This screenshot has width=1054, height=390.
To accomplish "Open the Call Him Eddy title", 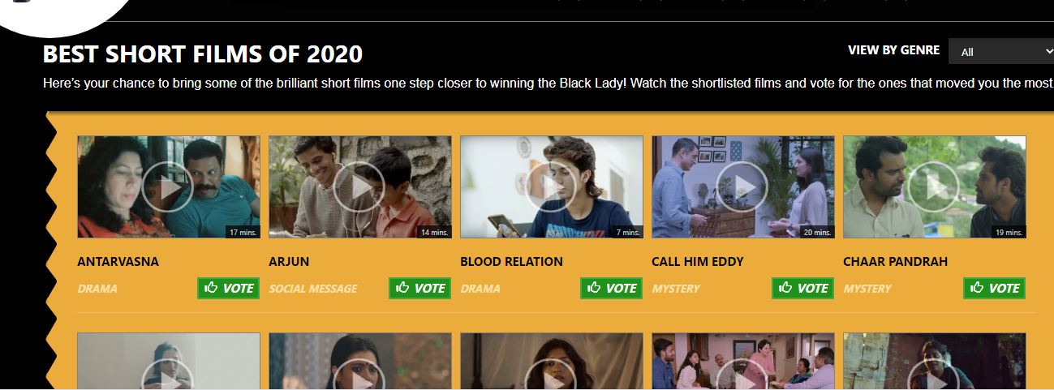I will [698, 262].
